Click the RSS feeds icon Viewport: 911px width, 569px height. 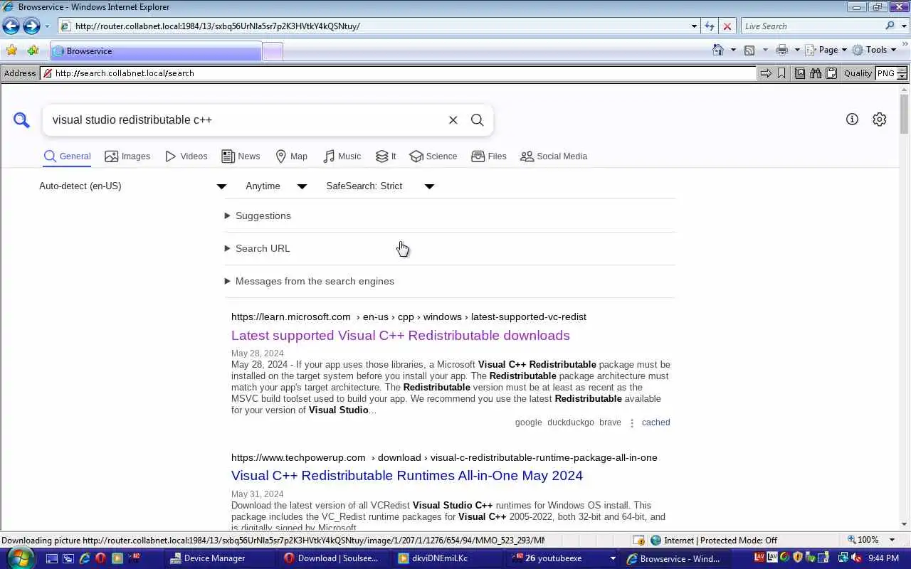tap(749, 50)
